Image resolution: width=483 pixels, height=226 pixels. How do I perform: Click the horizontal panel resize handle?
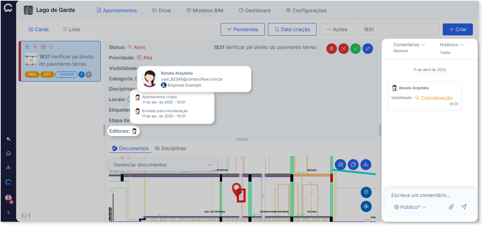[x=242, y=139]
